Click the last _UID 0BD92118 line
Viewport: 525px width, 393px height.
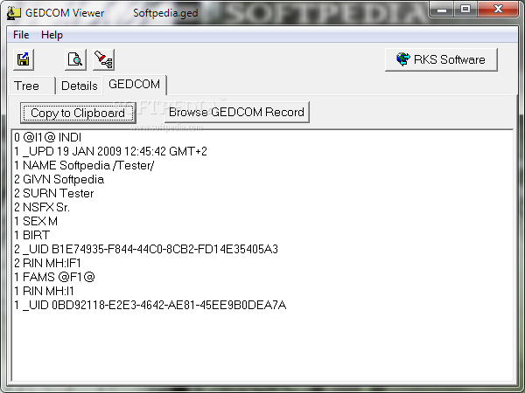pos(150,305)
